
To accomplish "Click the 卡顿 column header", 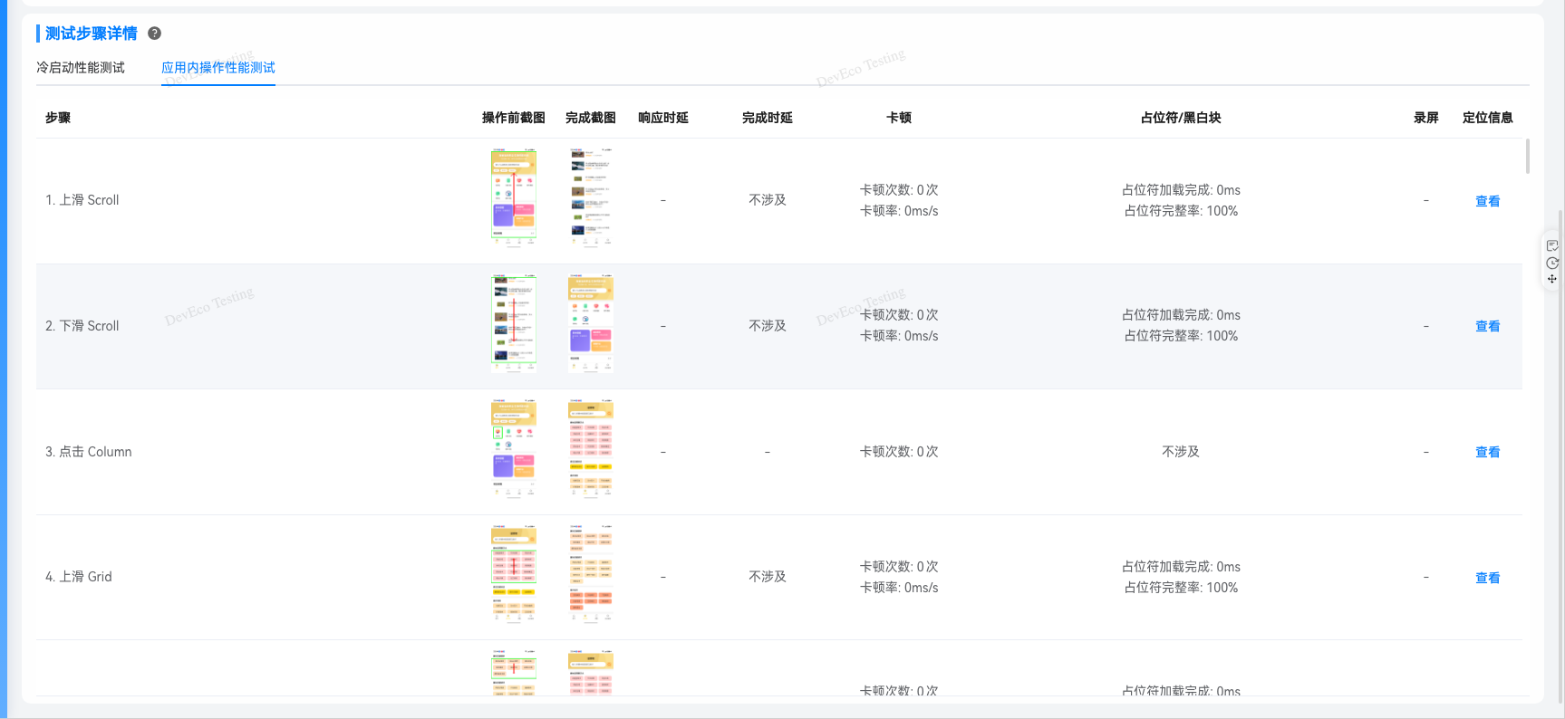I will (x=899, y=118).
